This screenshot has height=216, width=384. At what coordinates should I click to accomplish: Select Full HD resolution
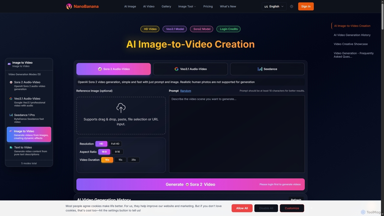pos(115,144)
